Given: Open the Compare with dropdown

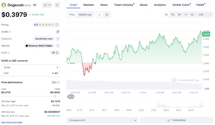Looking at the screenshot, I should (x=102, y=120).
